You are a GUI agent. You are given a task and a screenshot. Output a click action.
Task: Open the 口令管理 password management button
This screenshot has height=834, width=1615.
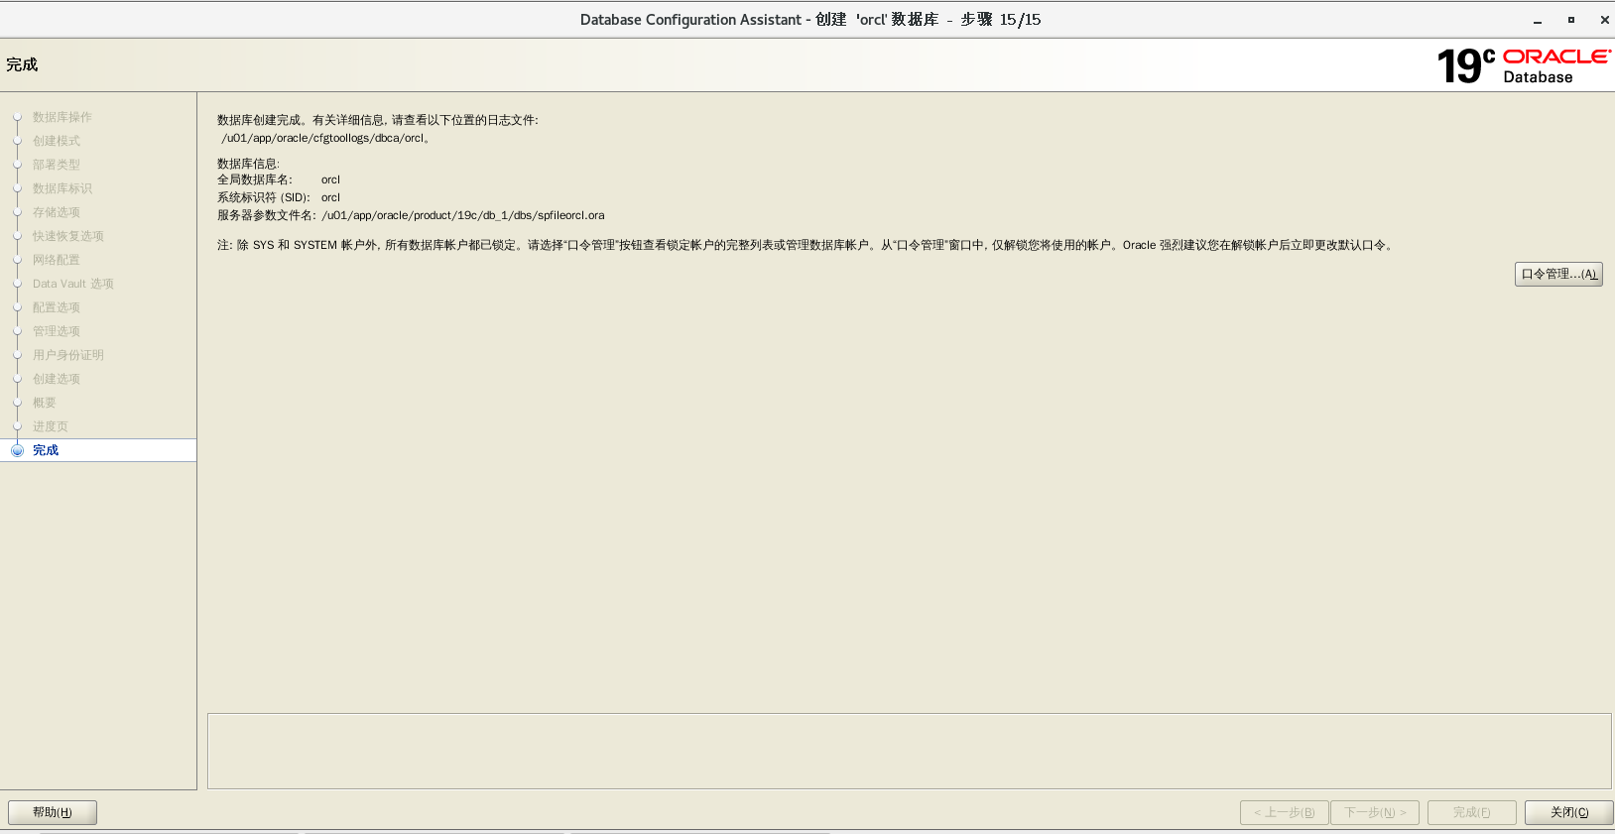pos(1558,274)
